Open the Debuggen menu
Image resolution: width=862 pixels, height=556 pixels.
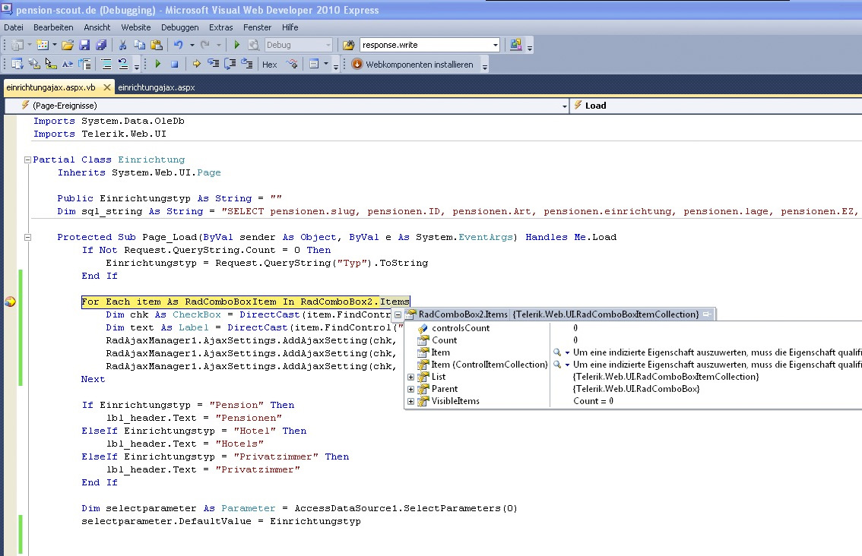click(179, 27)
